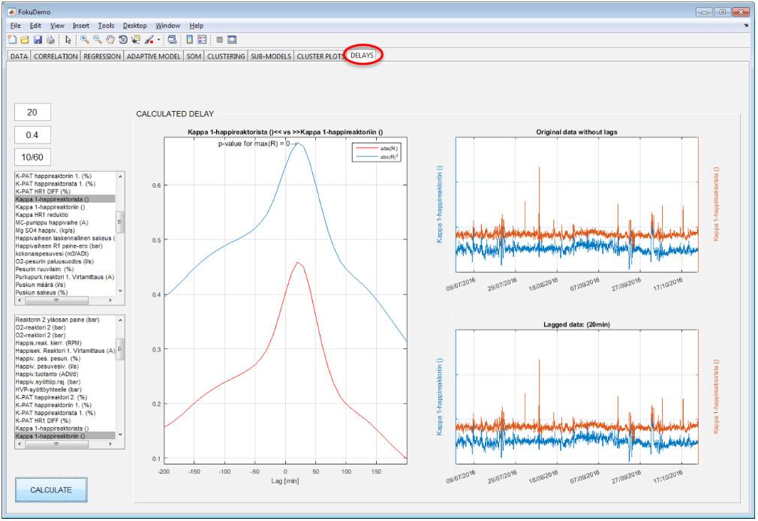Screen dimensions: 758x521
Task: Select "Reaktorin 2 yläosan paine (bar)" item
Action: click(x=65, y=320)
